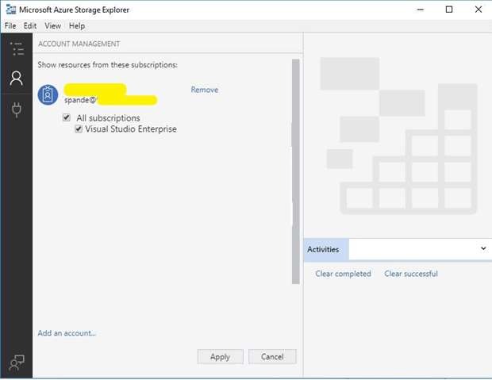Open the Edit menu

point(30,25)
